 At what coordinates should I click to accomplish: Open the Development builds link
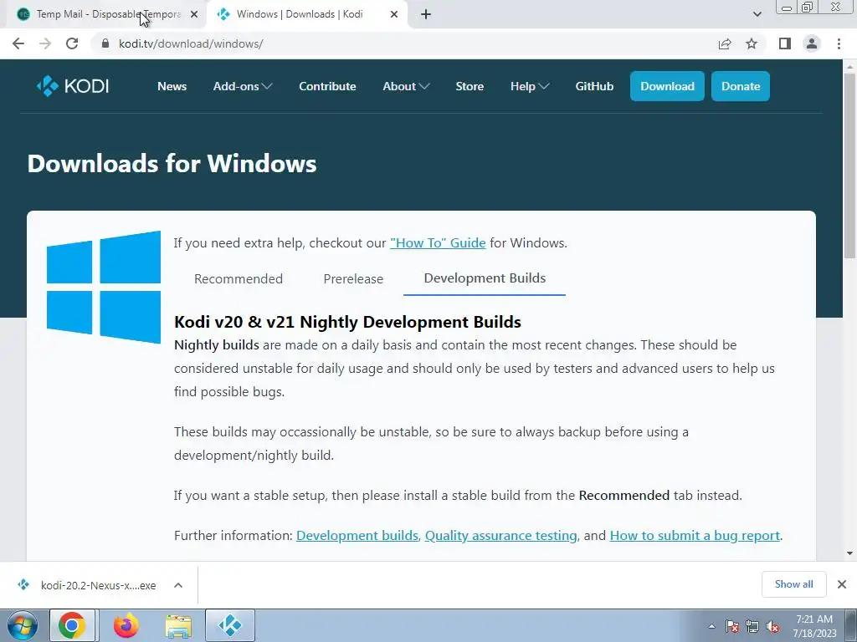coord(357,536)
